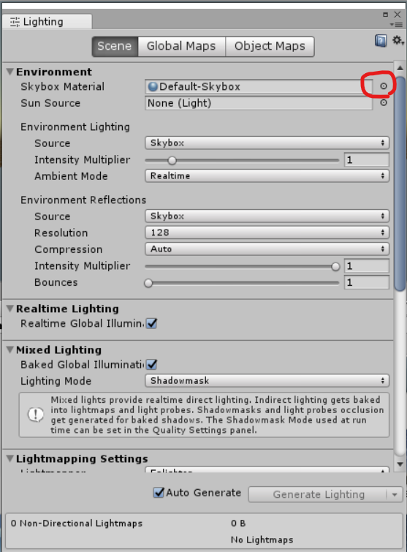Click the Environment Lighting label
Screen dimensions: 407x552
(x=75, y=126)
